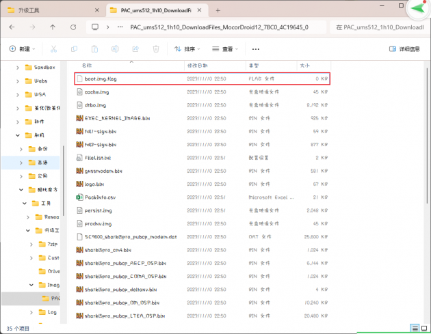
Task: Add a new tab with plus button
Action: pos(218,10)
